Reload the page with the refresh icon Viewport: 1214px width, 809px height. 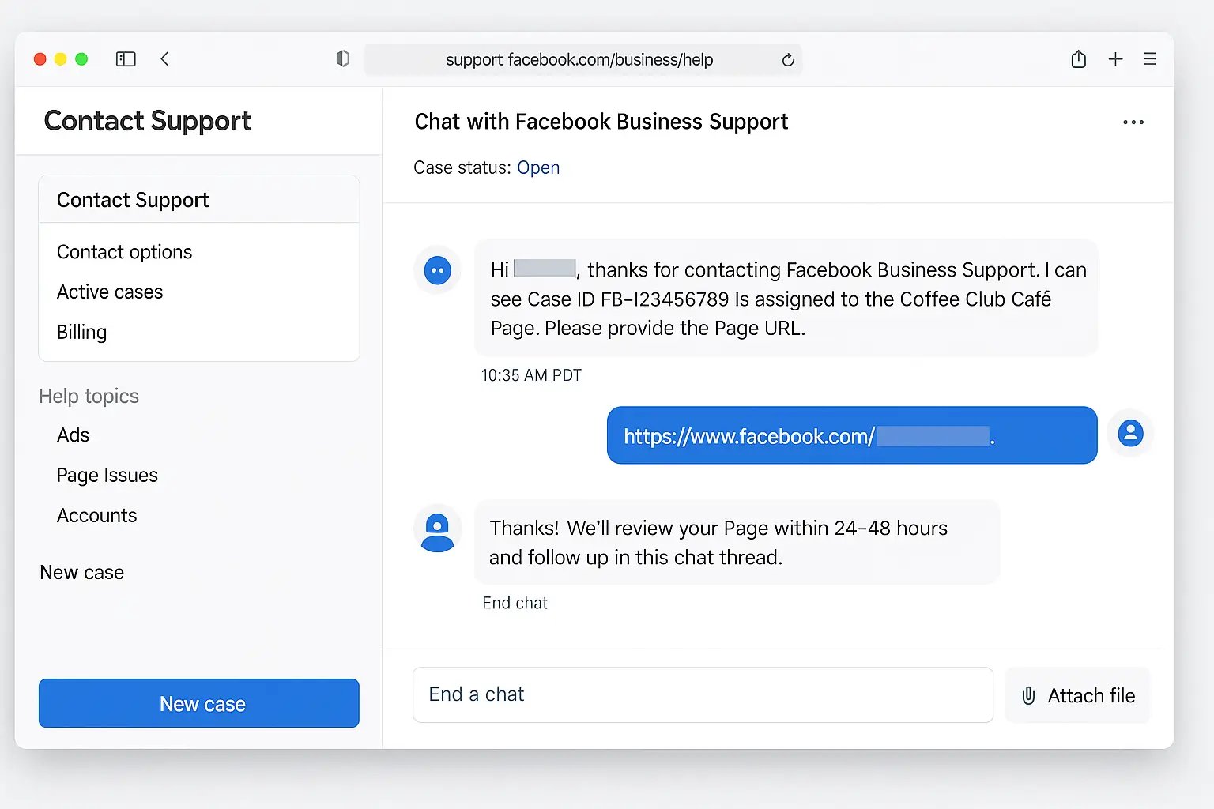pyautogui.click(x=788, y=60)
